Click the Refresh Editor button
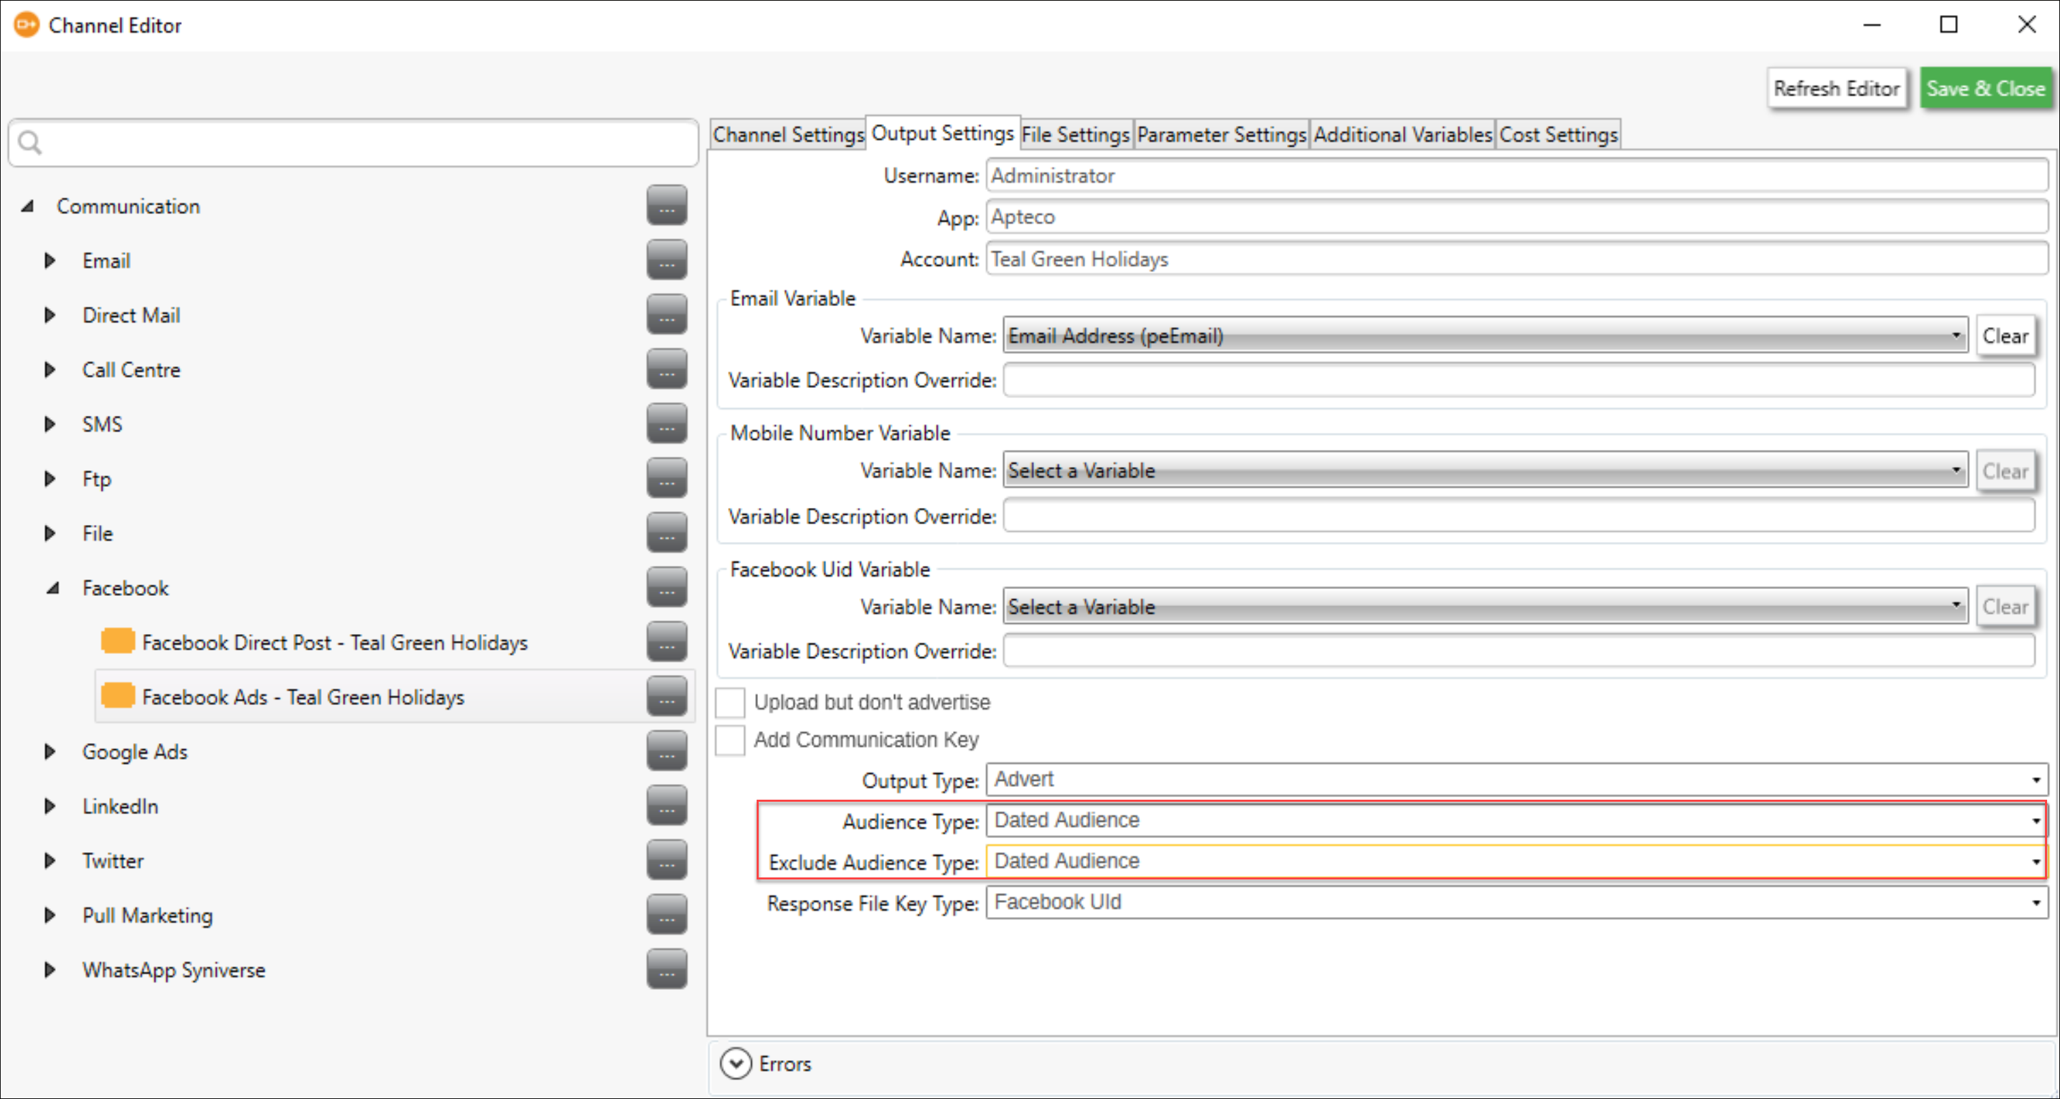 pyautogui.click(x=1837, y=88)
